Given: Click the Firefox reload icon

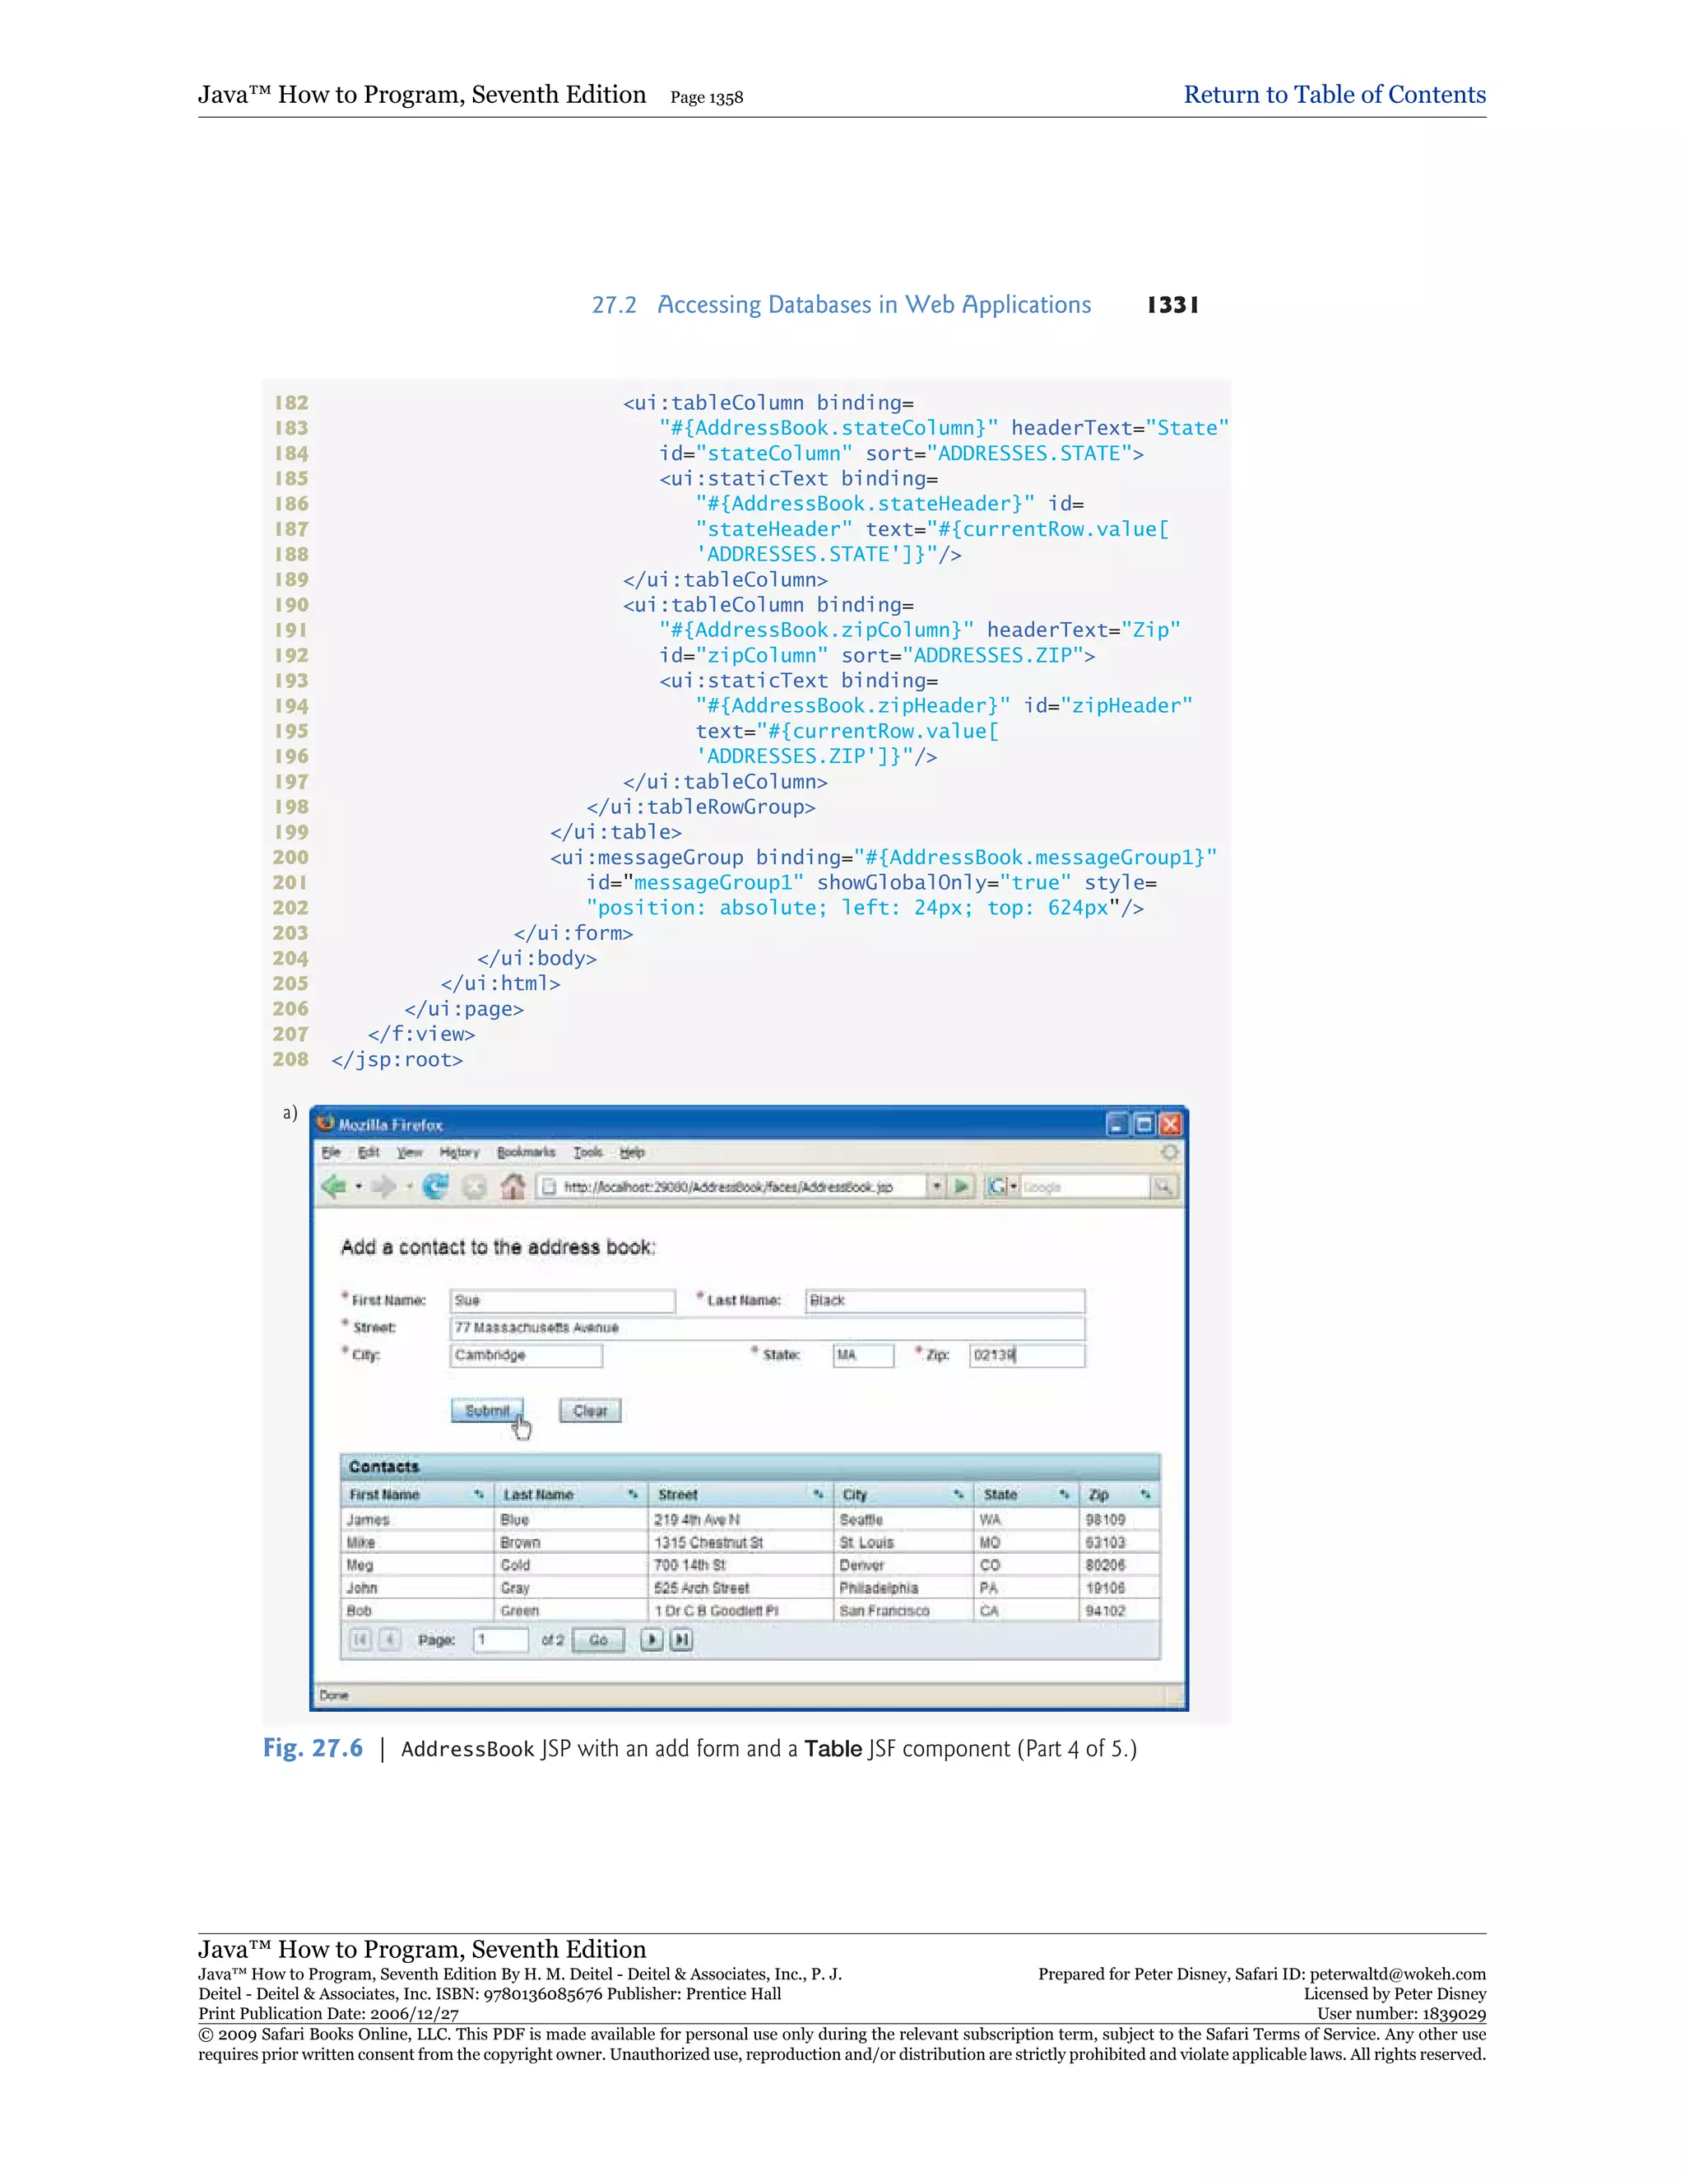Looking at the screenshot, I should (x=435, y=1186).
